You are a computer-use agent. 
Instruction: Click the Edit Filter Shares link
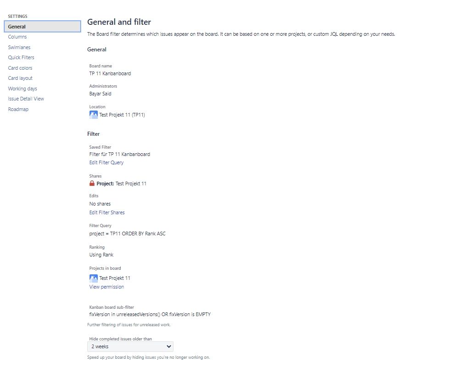(107, 212)
